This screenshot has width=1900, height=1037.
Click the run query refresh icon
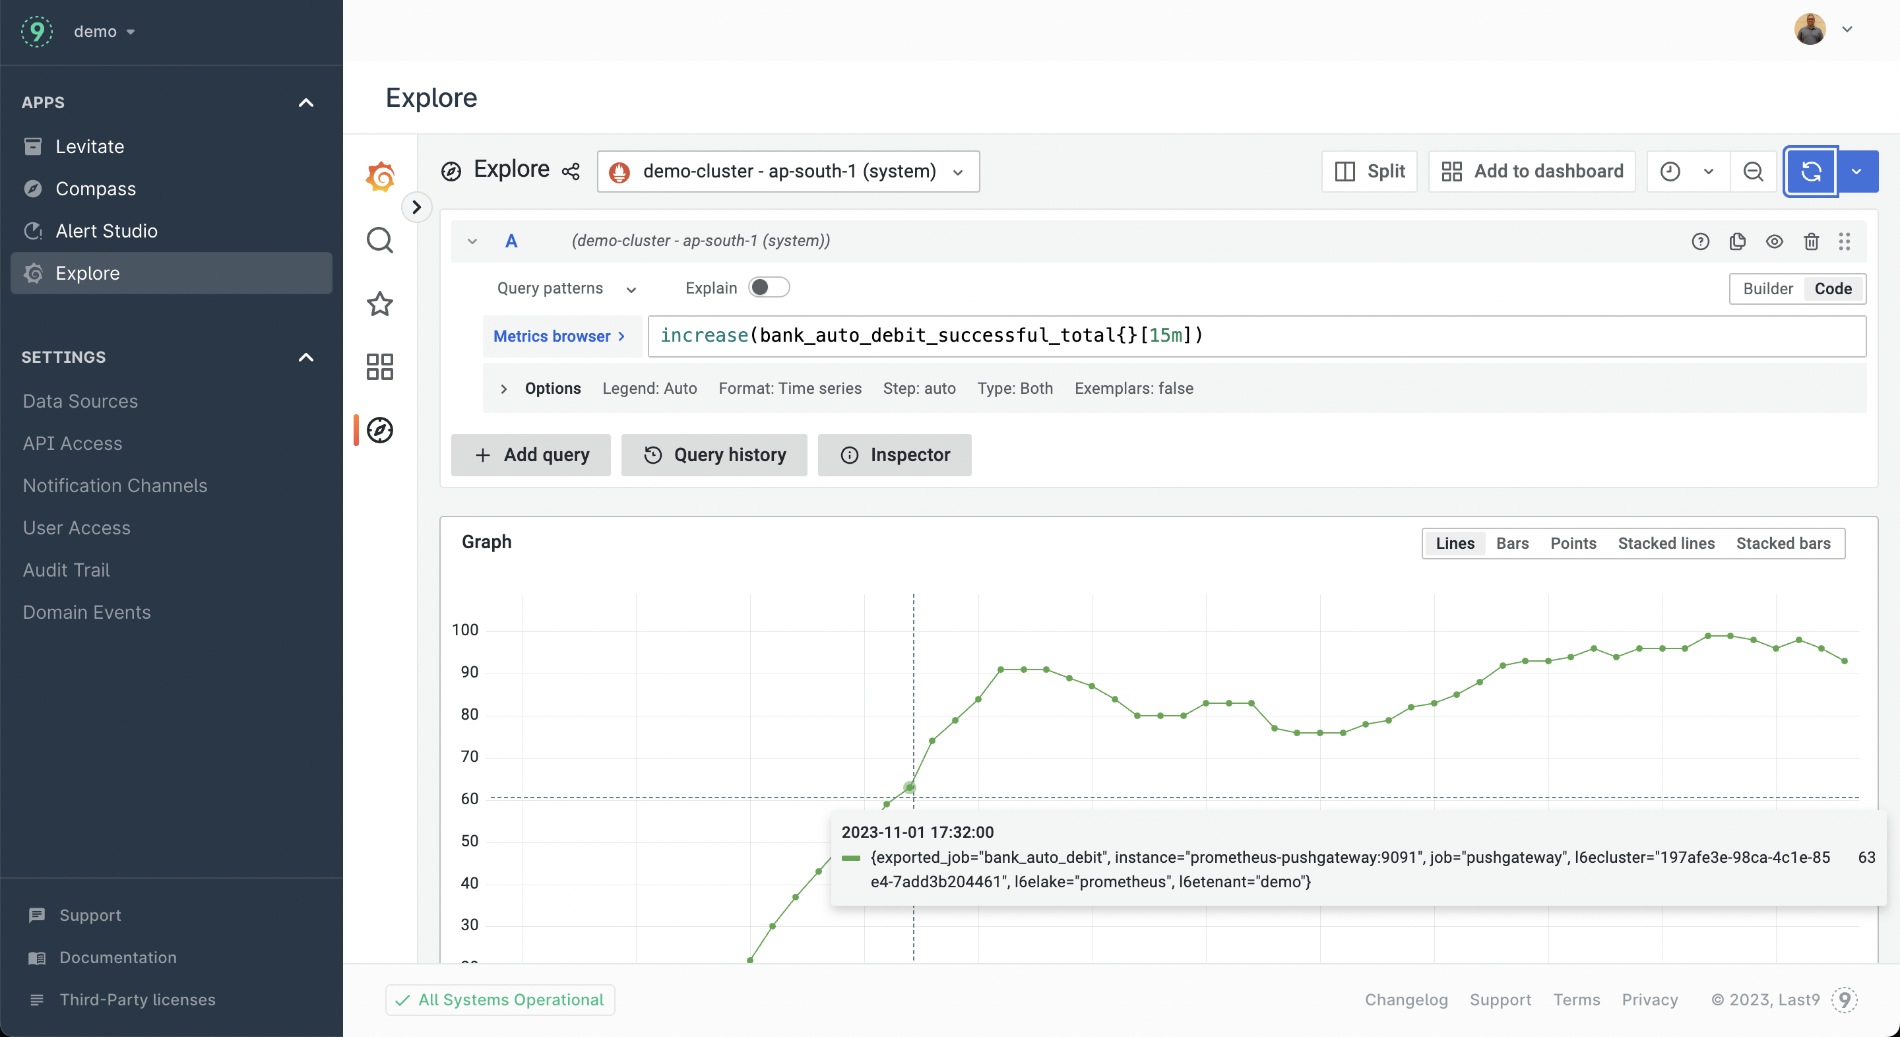[1812, 171]
